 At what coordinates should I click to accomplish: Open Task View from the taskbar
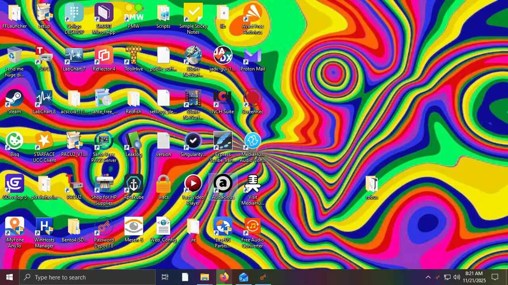pos(165,277)
